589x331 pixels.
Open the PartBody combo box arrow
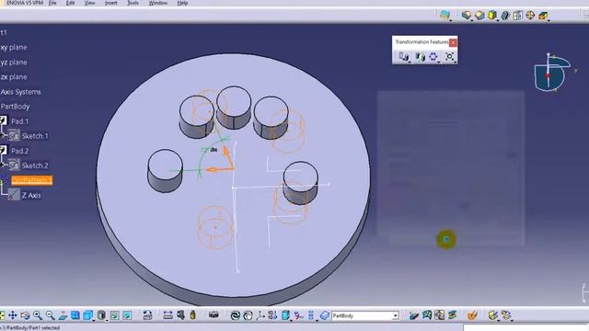pyautogui.click(x=395, y=316)
